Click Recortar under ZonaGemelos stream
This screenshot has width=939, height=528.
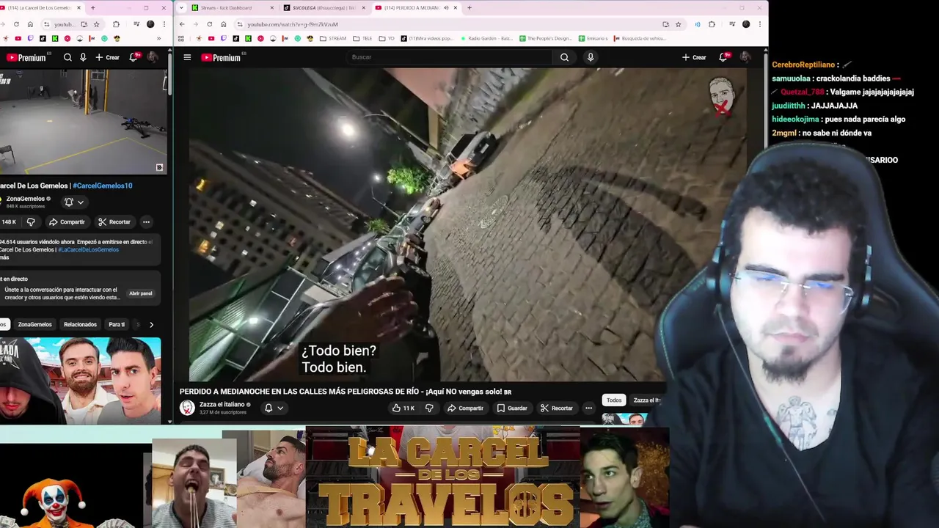click(114, 221)
